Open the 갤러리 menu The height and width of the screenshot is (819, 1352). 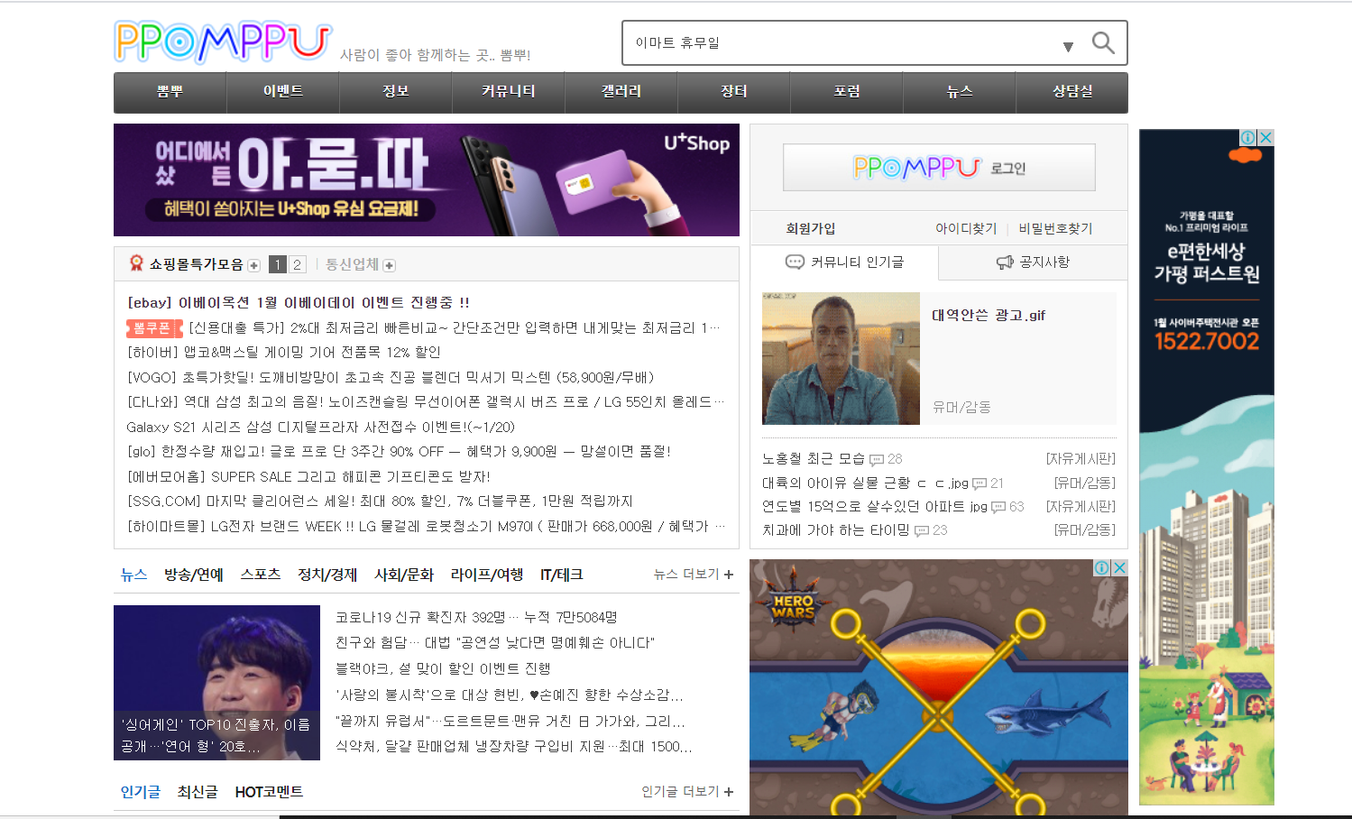pos(621,92)
